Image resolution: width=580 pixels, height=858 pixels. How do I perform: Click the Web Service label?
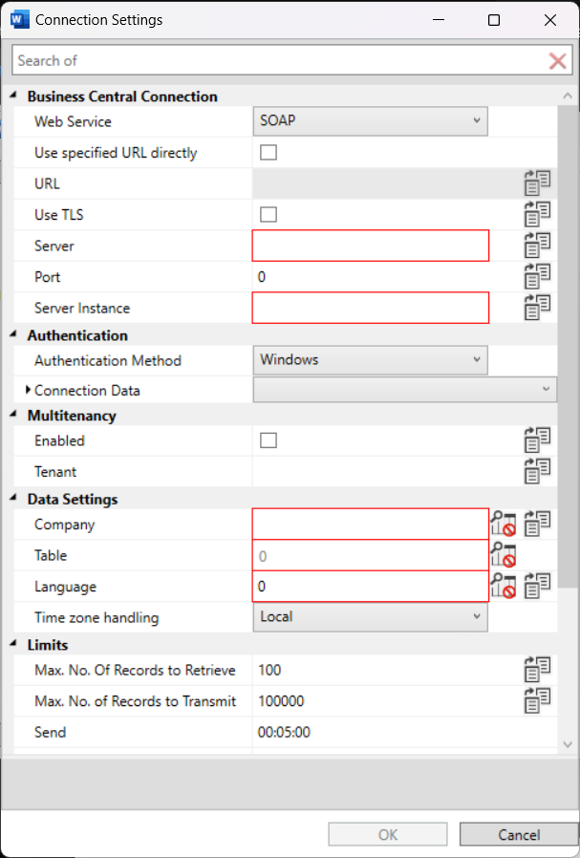[73, 121]
